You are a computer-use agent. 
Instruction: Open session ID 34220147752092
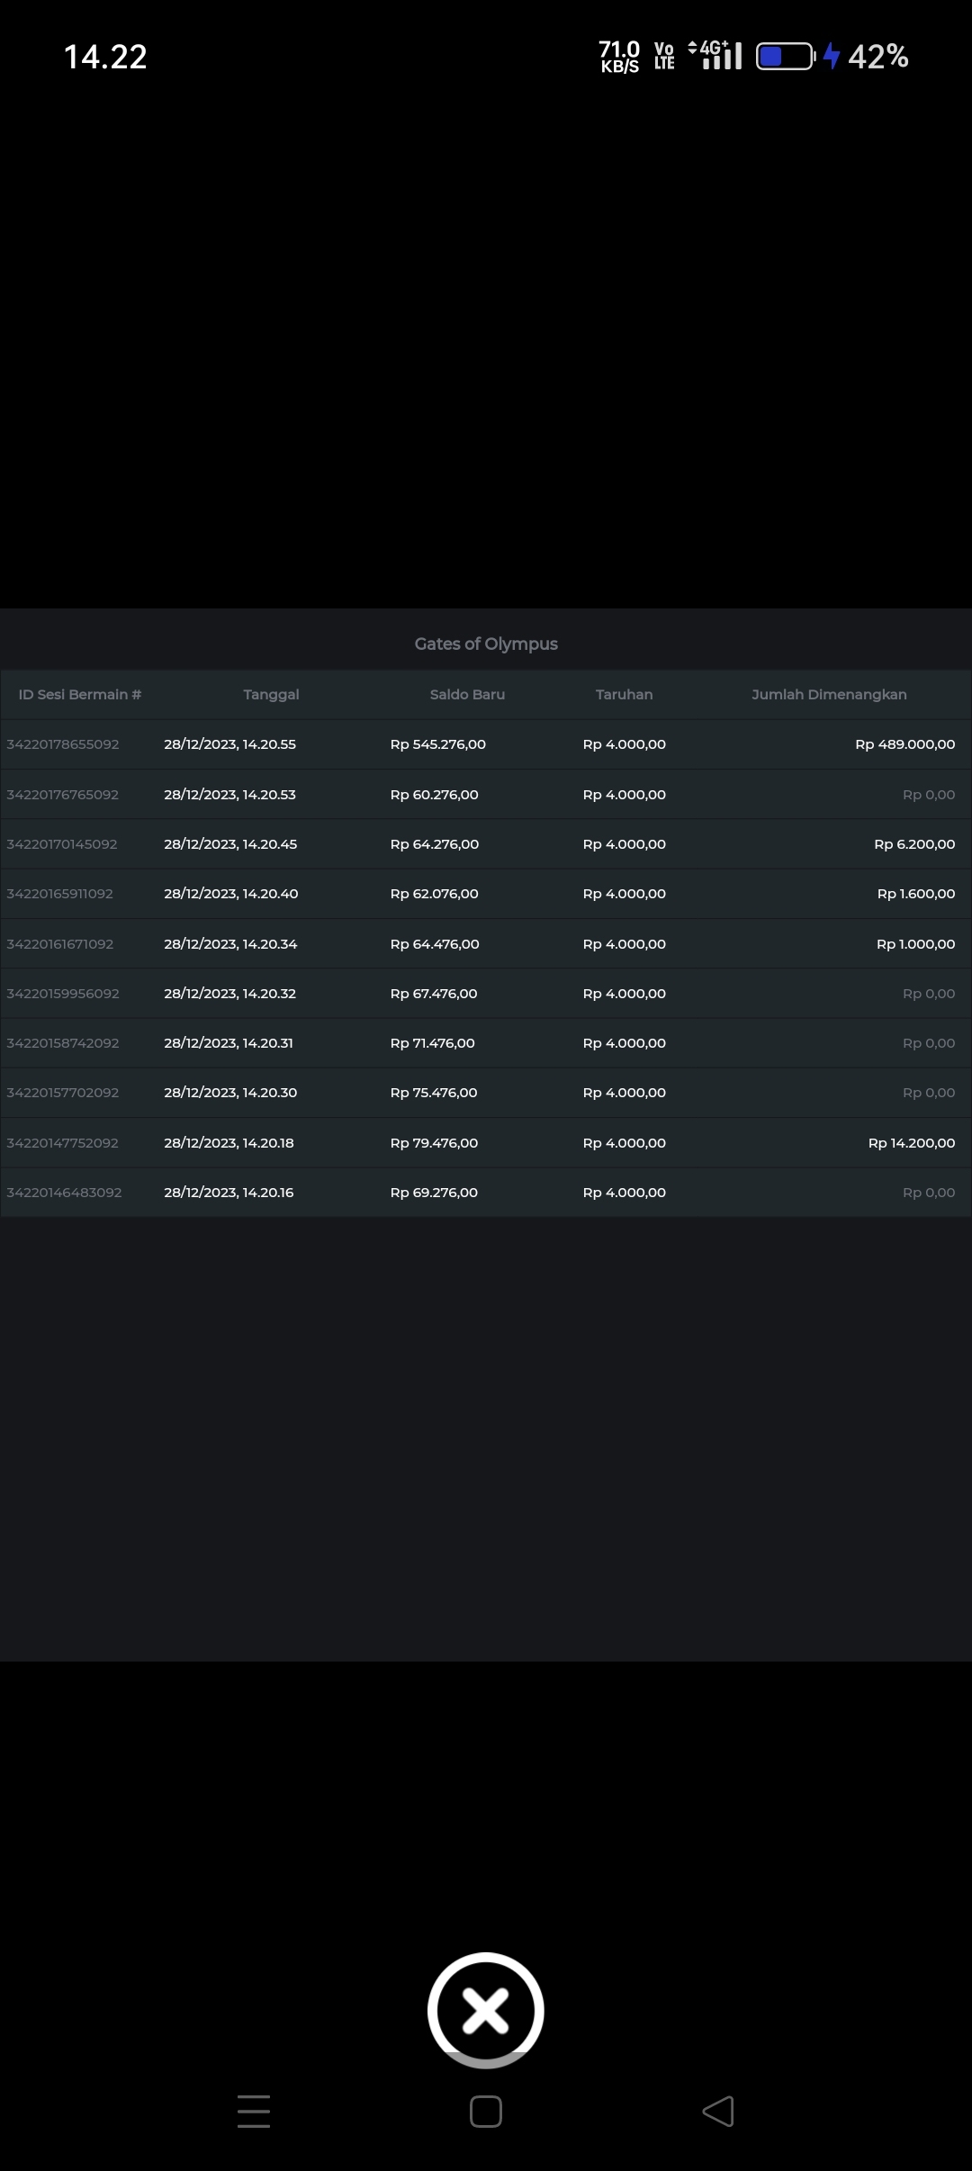pos(63,1143)
